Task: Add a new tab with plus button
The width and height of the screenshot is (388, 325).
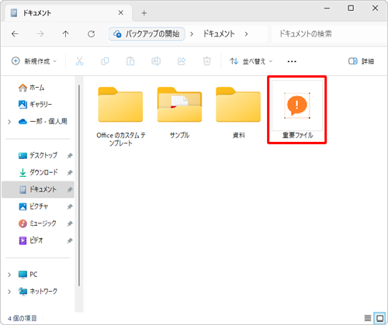Action: 144,13
